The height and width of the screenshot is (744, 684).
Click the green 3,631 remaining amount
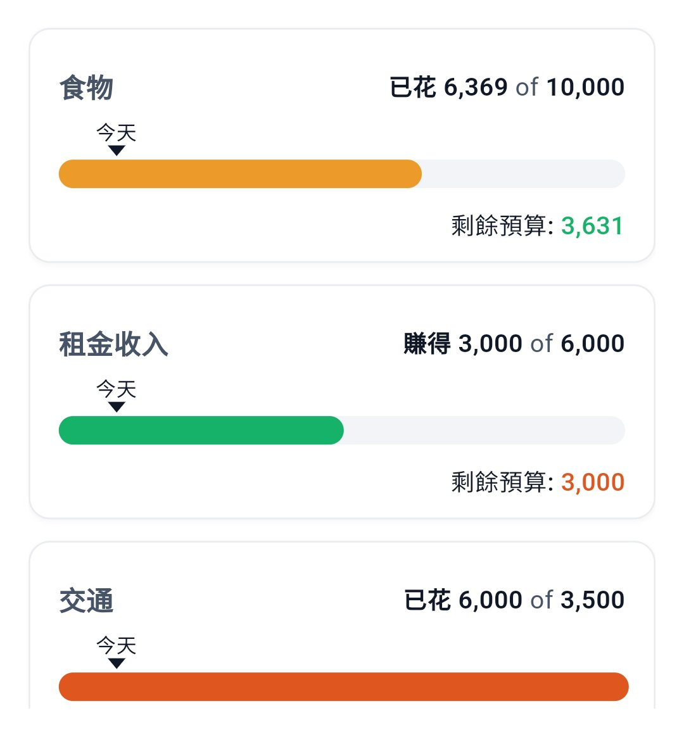[592, 226]
